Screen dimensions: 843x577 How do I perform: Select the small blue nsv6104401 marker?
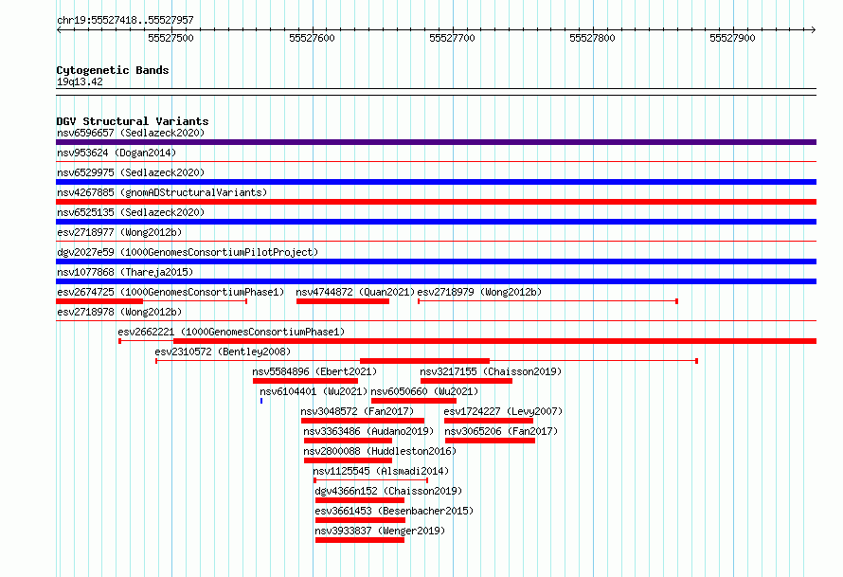[261, 401]
